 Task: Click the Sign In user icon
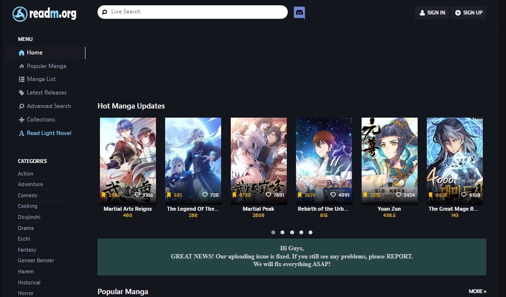(x=422, y=13)
